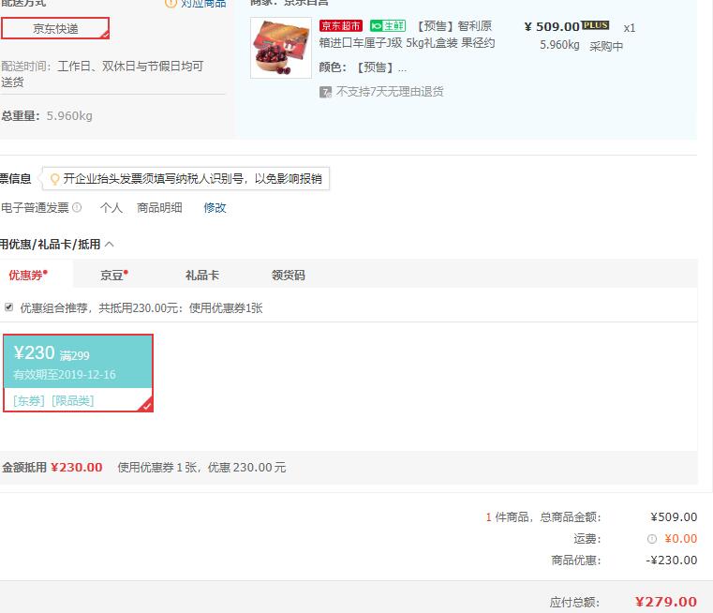Select the 京东快递 delivery option
Screen dimensions: 713x613
point(55,28)
